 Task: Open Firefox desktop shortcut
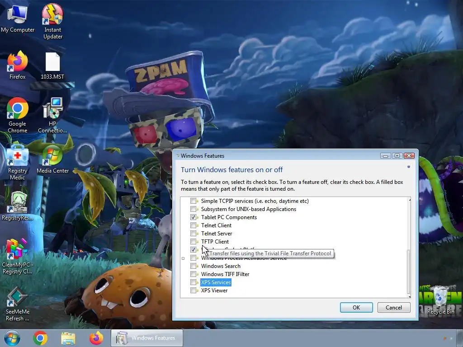[18, 66]
